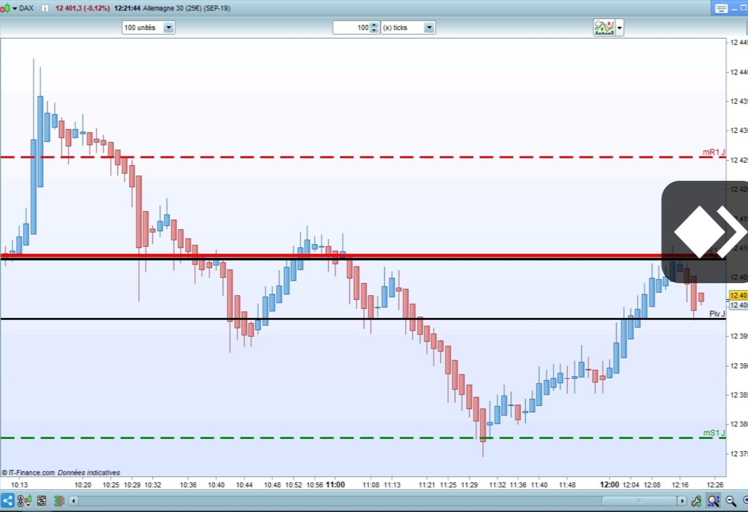Open the order placement icon in bottom toolbar
This screenshot has height=512, width=748.
[25, 501]
